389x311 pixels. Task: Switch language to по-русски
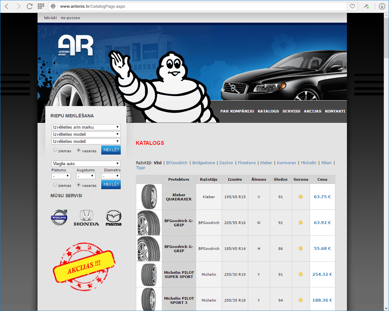(70, 18)
